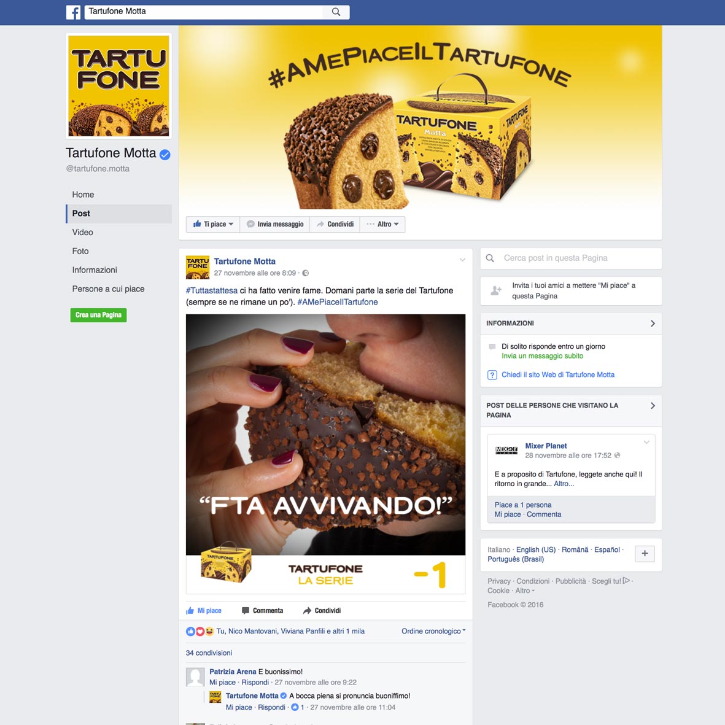The height and width of the screenshot is (725, 725).
Task: Click the Facebook logo icon
Action: pos(73,12)
